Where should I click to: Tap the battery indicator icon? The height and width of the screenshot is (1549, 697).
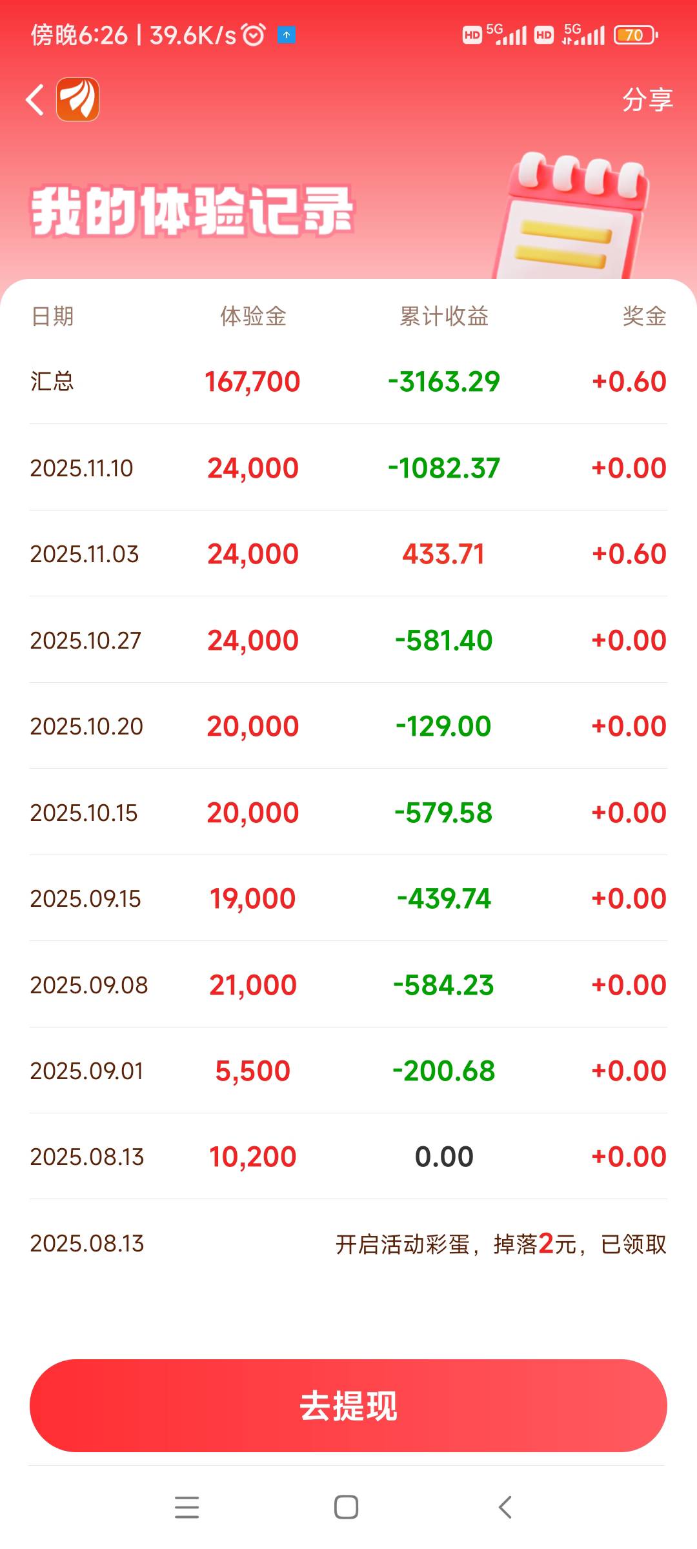[x=636, y=35]
